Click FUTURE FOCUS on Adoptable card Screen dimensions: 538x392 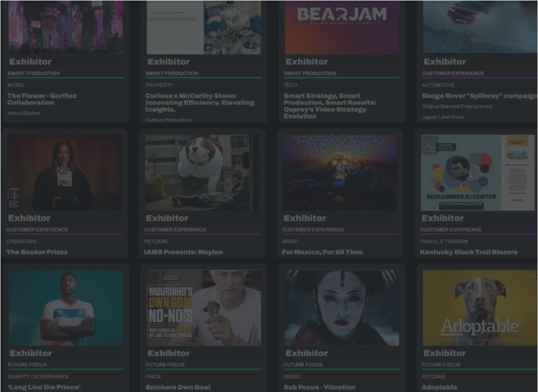(441, 365)
